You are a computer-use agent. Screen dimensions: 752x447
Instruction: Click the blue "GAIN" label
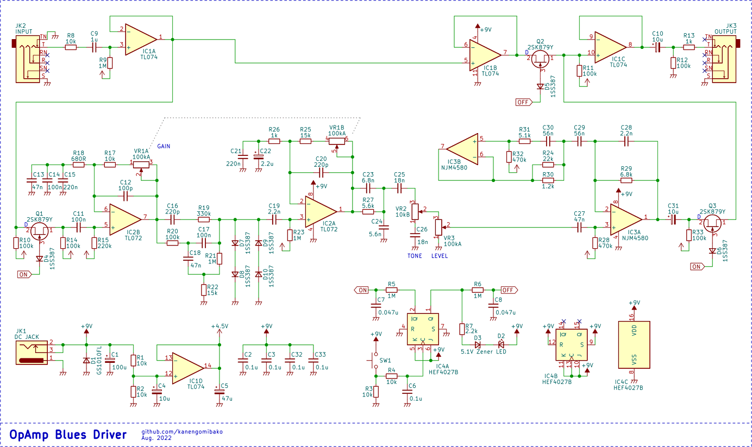[164, 147]
